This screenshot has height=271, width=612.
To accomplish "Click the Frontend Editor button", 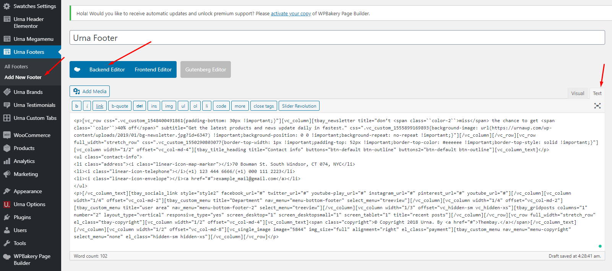I will (x=153, y=69).
